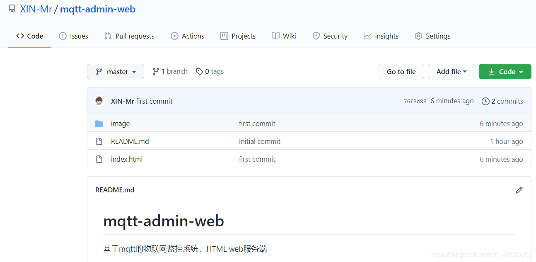Open the mqtt-admin-web repository link
The image size is (536, 262).
click(98, 9)
